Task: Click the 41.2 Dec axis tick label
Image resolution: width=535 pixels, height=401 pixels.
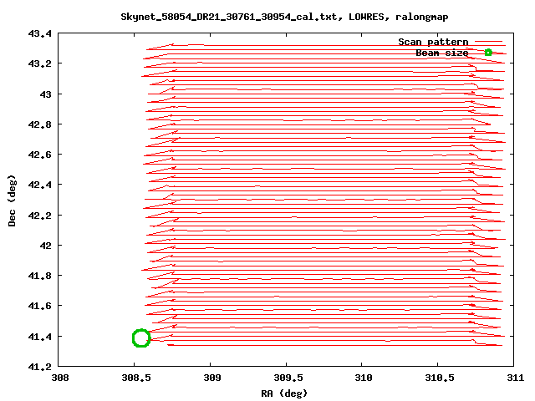Action: [40, 367]
